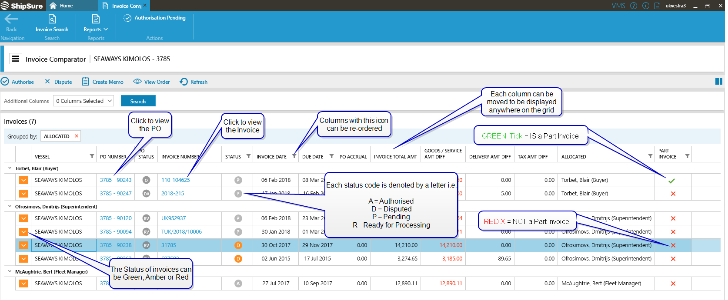Remove the ALLOCATED grouping tag

coord(77,136)
